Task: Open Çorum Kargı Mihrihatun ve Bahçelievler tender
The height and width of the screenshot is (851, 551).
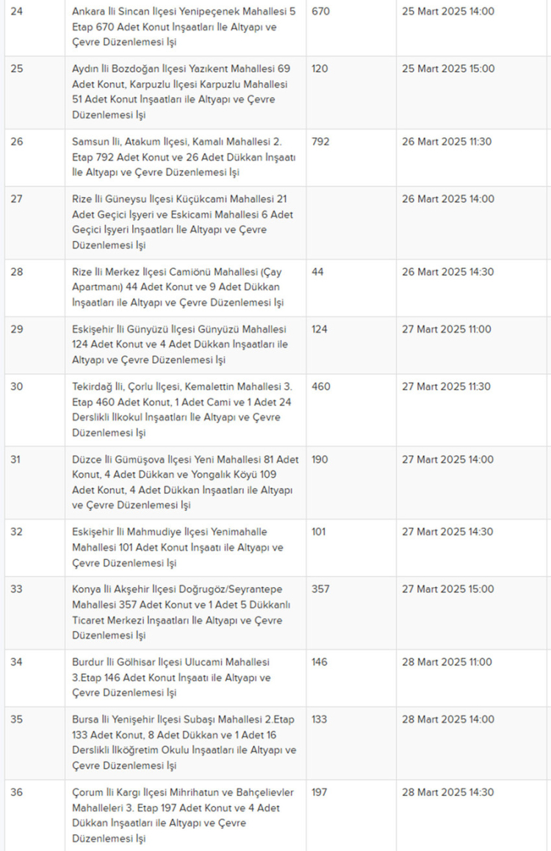Action: pyautogui.click(x=183, y=815)
